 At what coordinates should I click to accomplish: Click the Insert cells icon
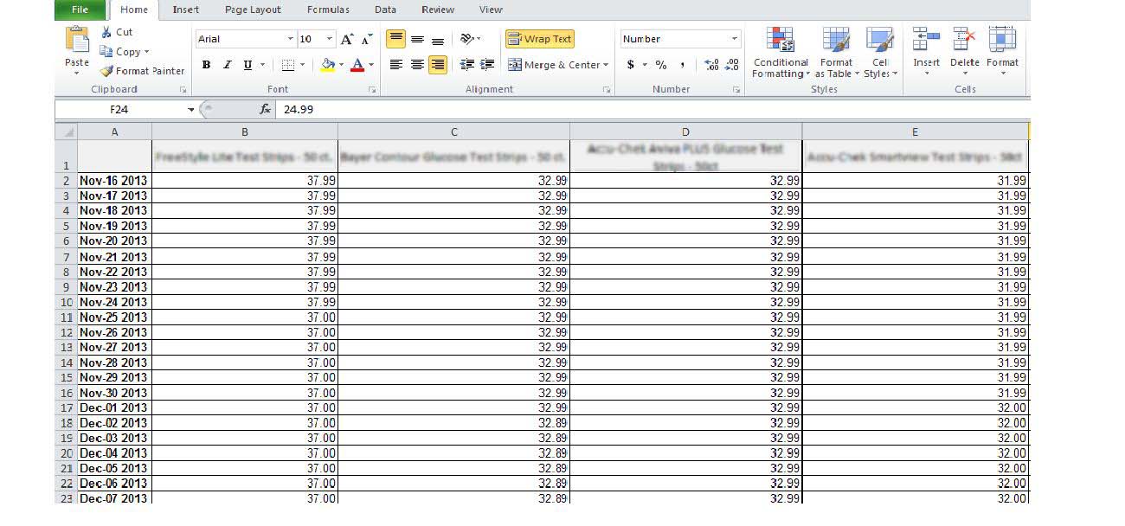pos(926,41)
